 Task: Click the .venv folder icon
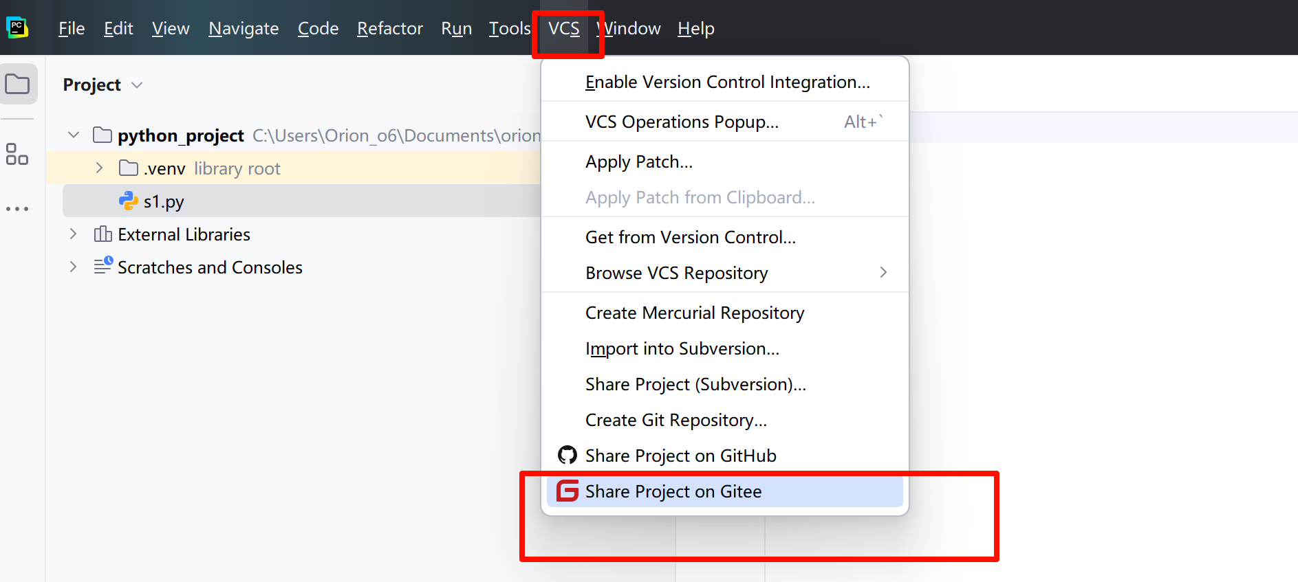click(129, 168)
